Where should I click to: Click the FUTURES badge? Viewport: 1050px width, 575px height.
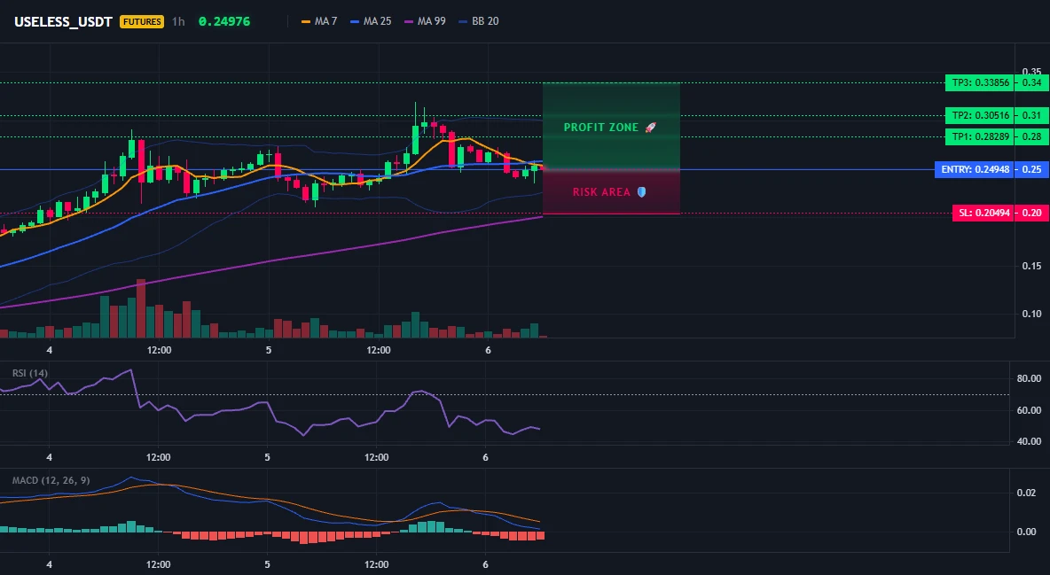142,21
